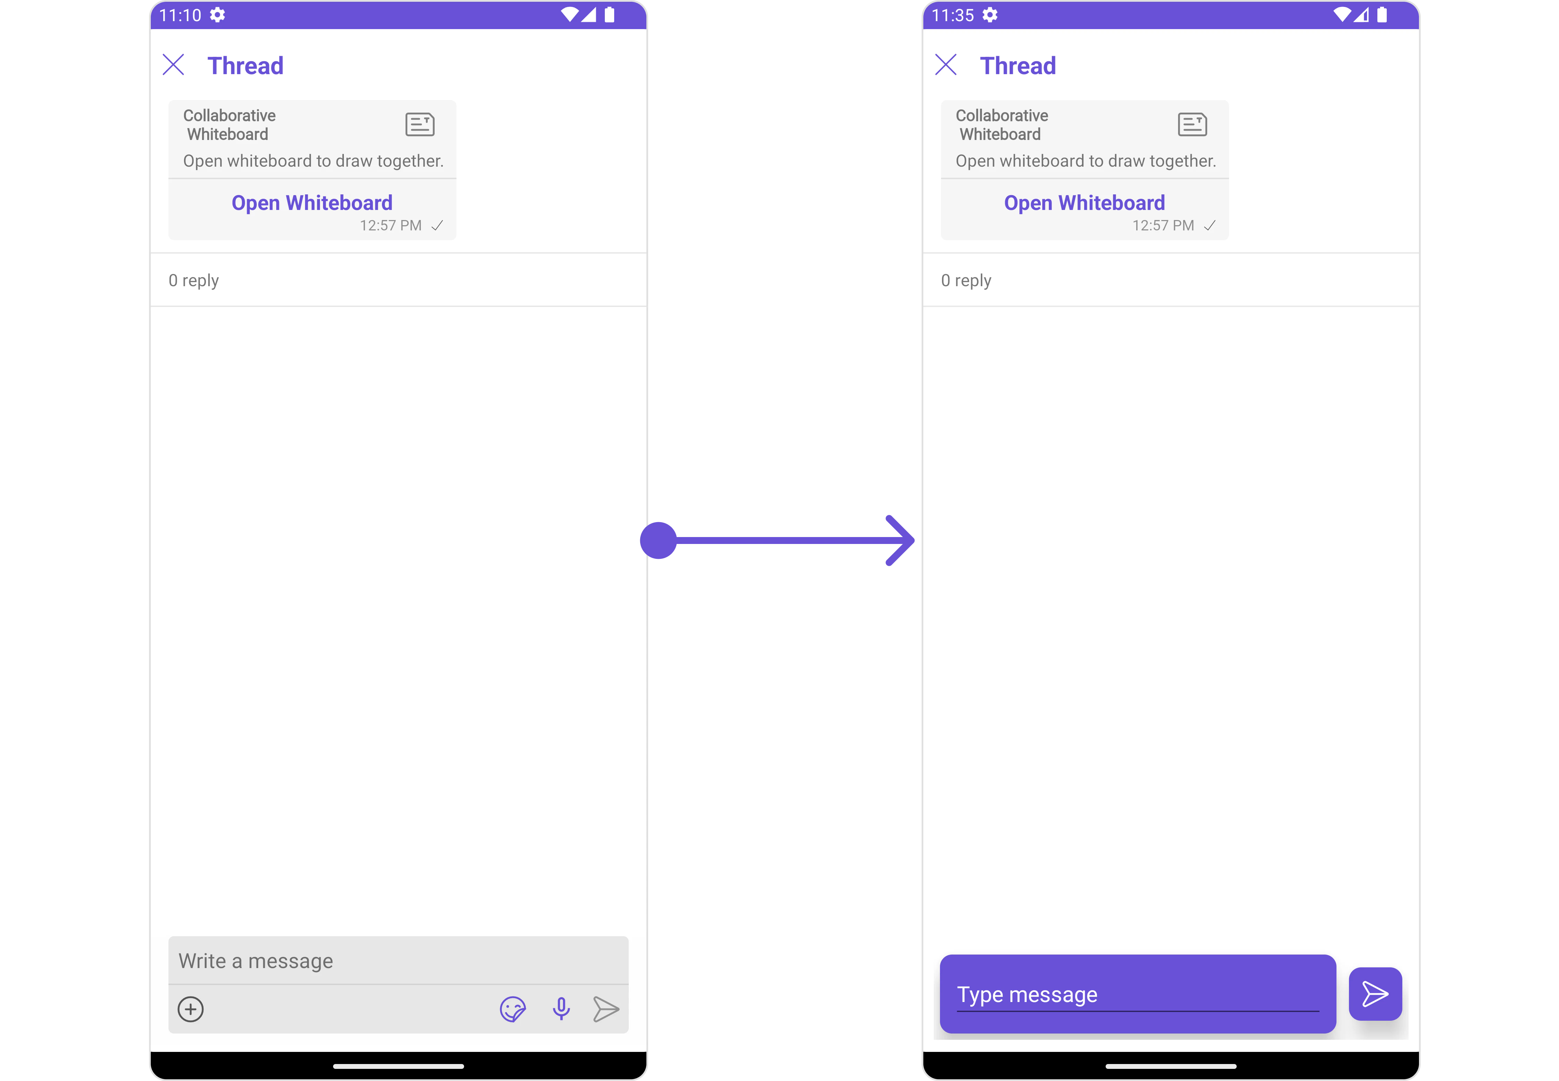Close the thread in the left screen
The width and height of the screenshot is (1559, 1081).
coord(173,65)
